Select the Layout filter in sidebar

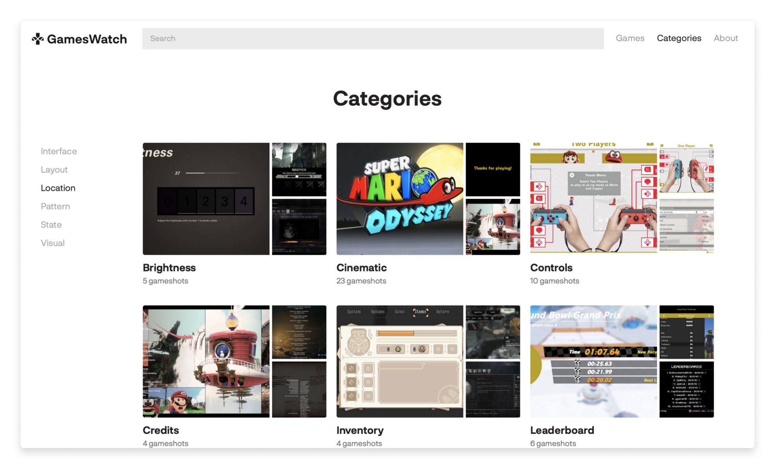click(54, 170)
